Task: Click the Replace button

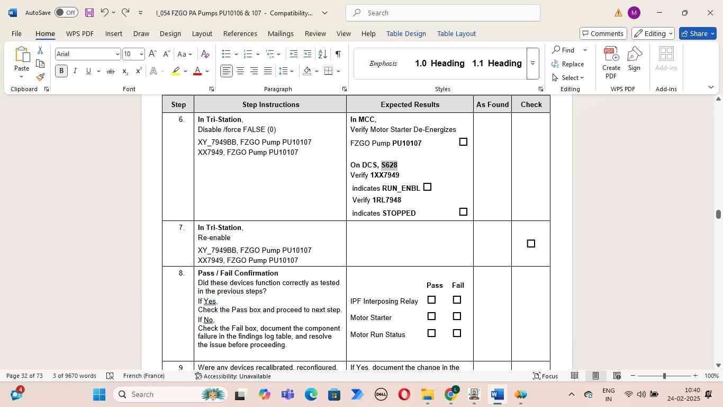Action: pyautogui.click(x=567, y=64)
